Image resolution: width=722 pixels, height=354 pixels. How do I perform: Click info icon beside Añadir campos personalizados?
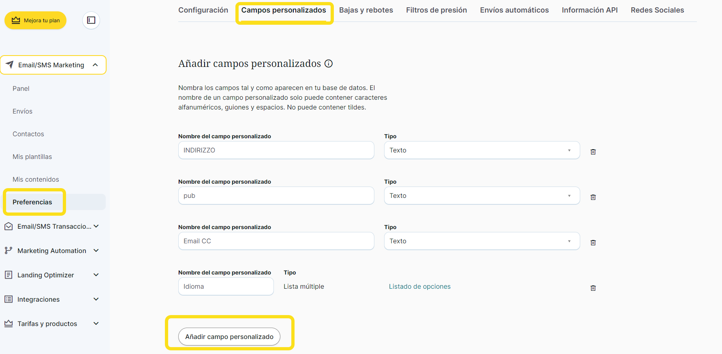click(329, 64)
